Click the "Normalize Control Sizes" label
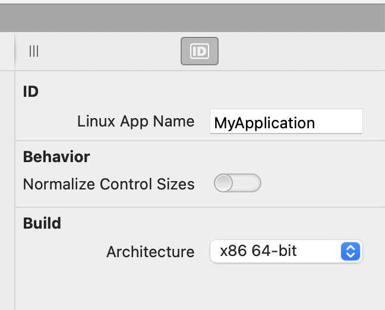385x310 pixels. pyautogui.click(x=109, y=184)
